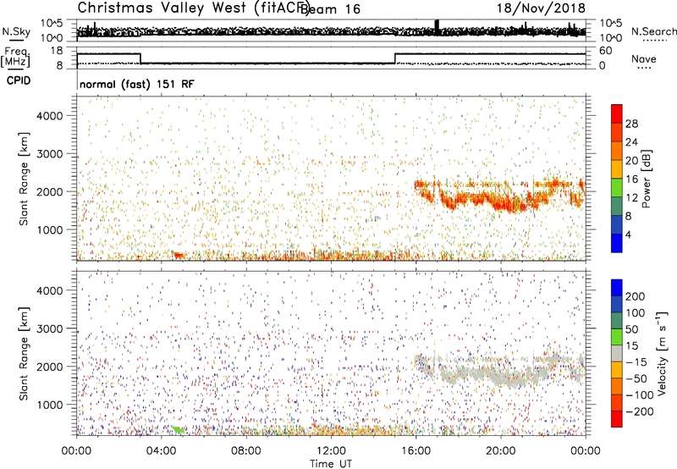
Task: Click the '16:00' time axis label
Action: [x=416, y=451]
